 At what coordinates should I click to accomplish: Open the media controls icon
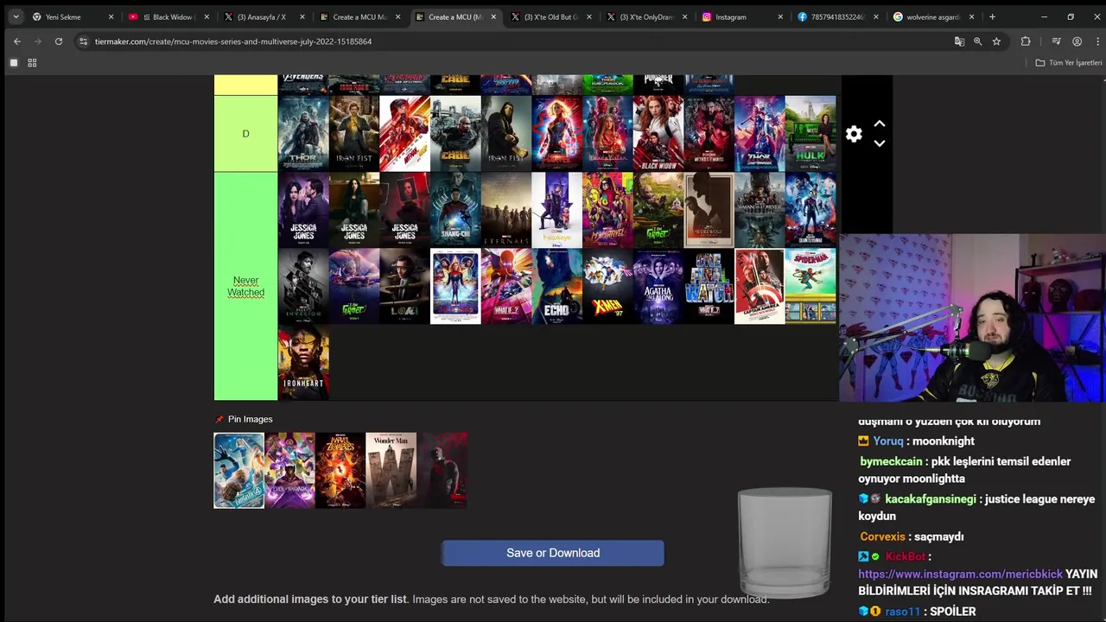(1056, 41)
